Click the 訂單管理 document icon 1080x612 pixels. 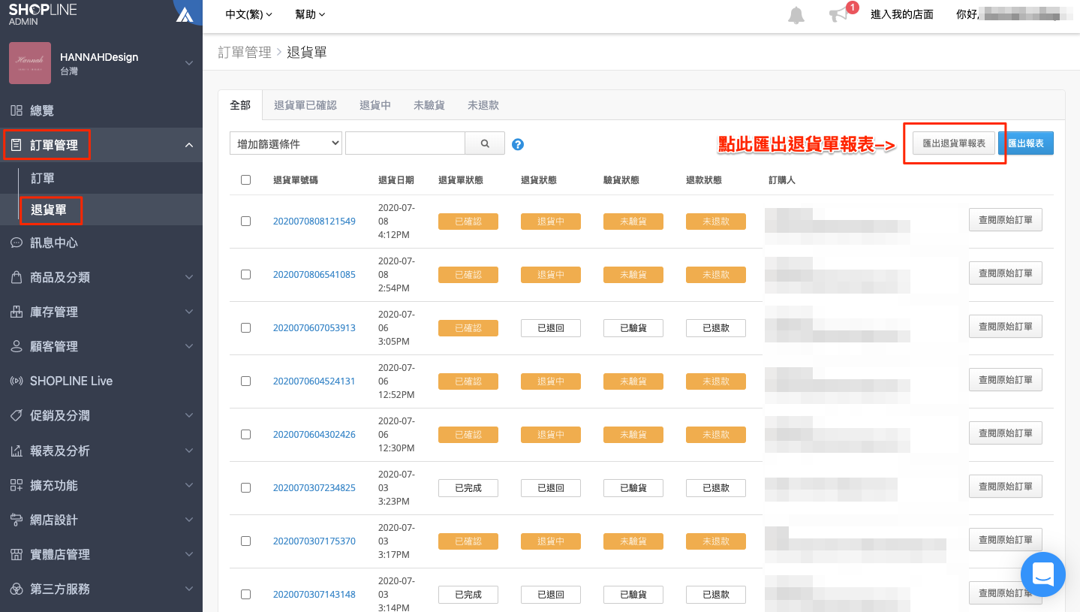[17, 145]
